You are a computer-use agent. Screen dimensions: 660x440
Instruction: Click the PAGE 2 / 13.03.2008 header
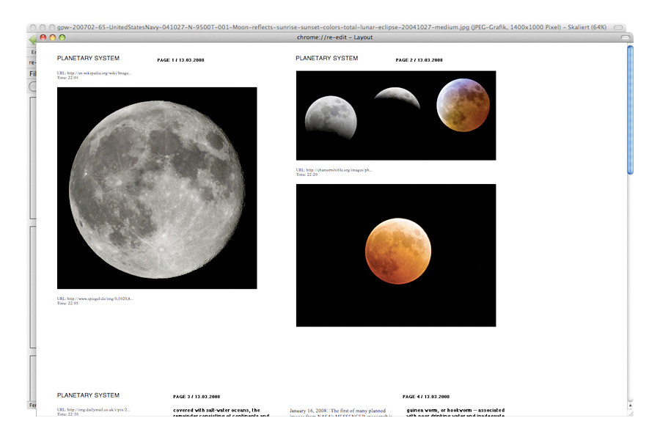(419, 60)
